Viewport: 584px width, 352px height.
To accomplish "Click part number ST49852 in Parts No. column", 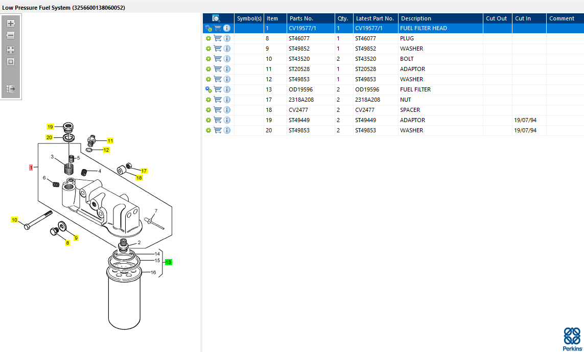I will coord(299,49).
